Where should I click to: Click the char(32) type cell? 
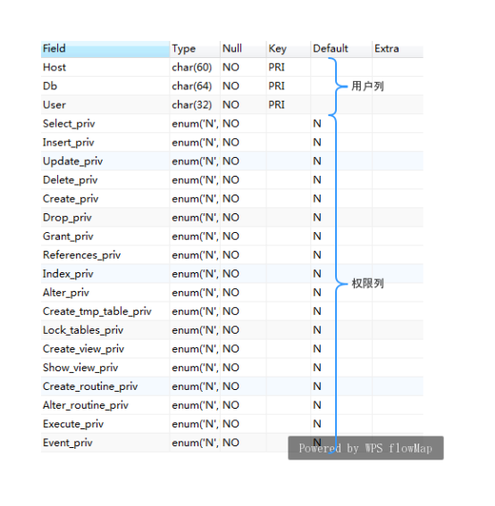[195, 105]
